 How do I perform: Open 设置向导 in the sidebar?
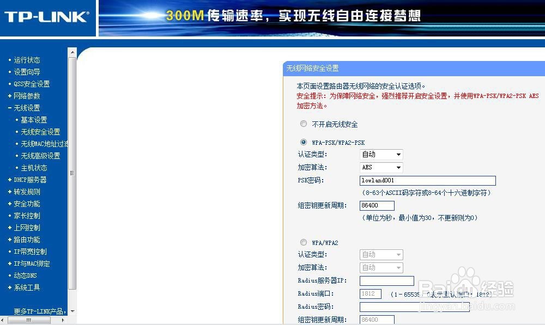(27, 72)
